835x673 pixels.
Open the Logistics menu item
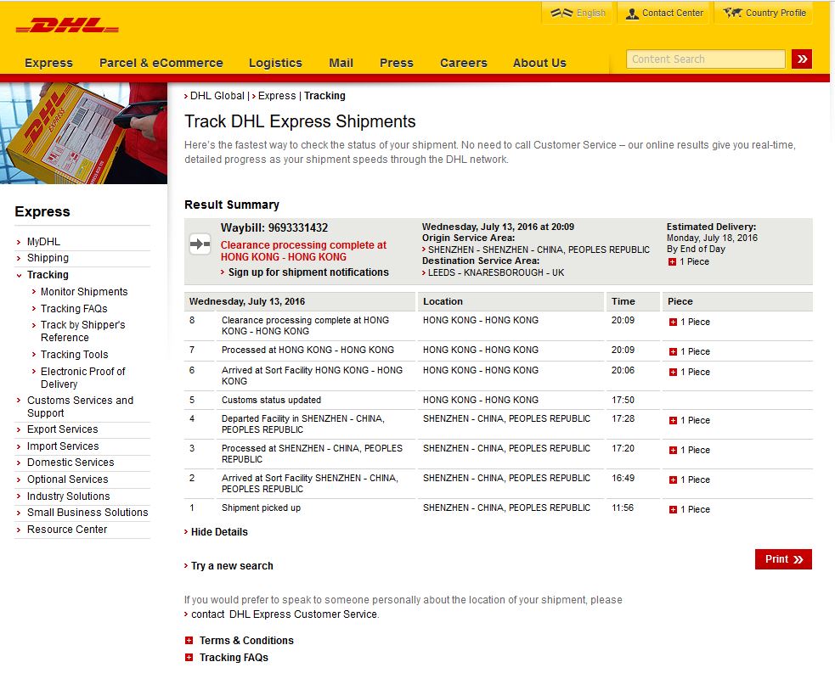point(275,63)
